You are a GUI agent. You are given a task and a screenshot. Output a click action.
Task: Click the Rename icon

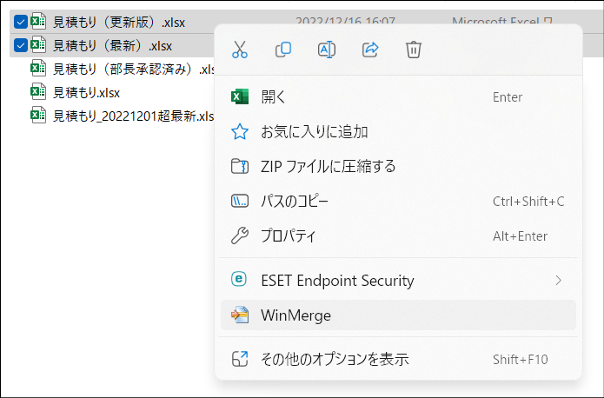click(x=327, y=50)
